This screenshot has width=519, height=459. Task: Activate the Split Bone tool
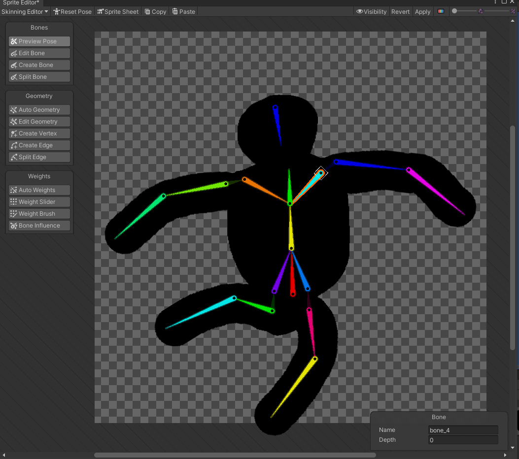pos(39,76)
